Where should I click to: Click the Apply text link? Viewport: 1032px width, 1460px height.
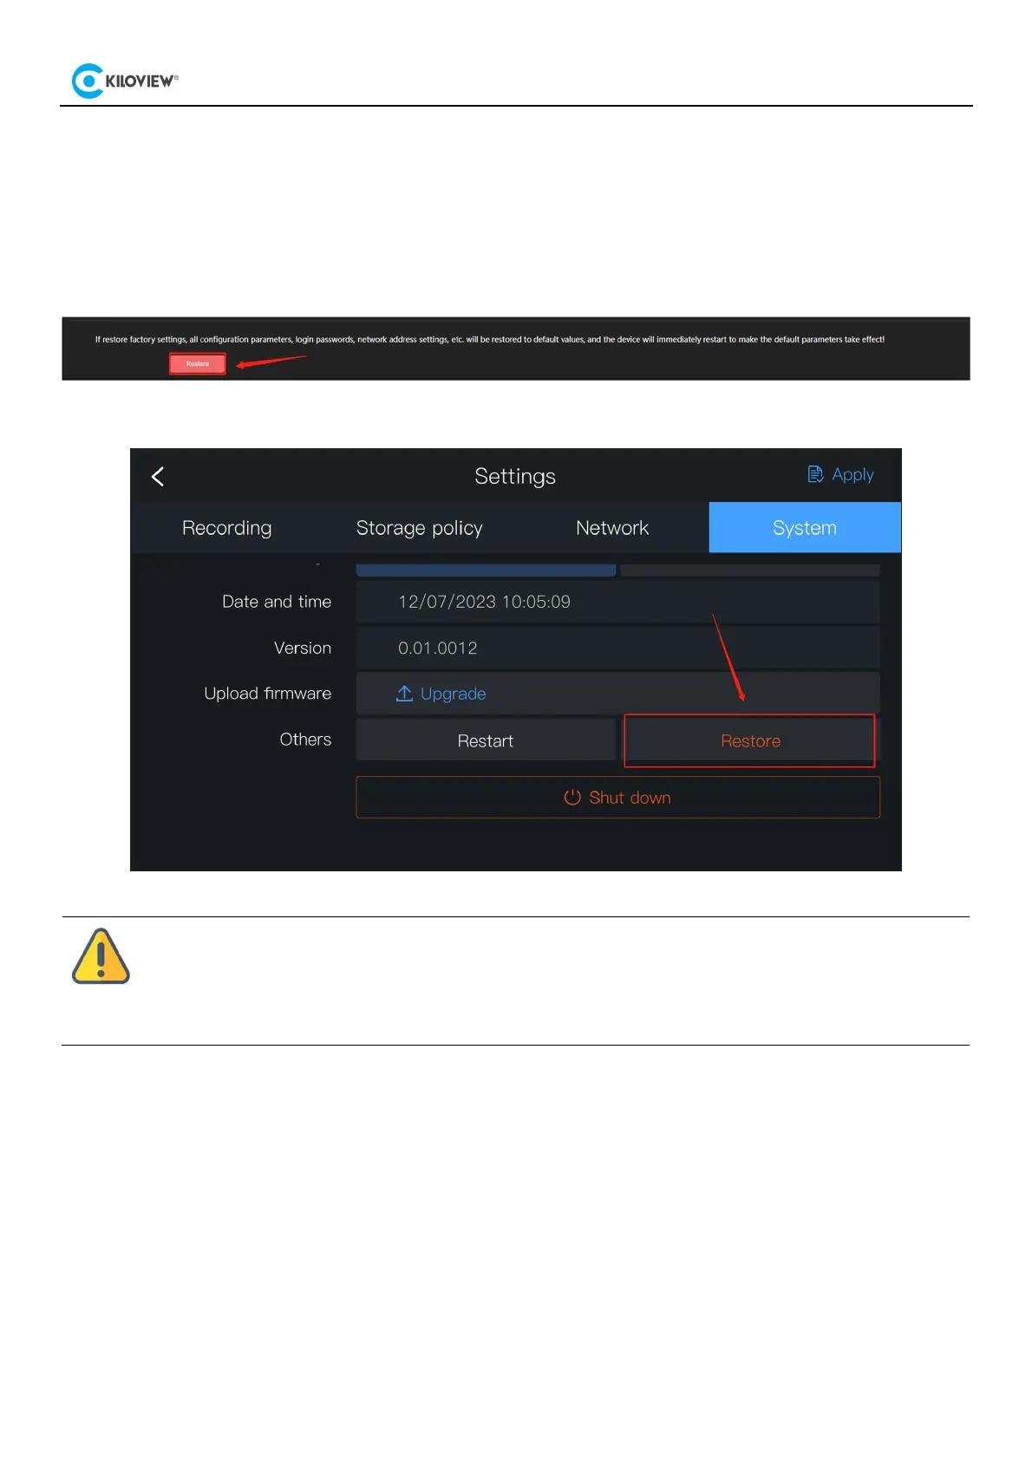click(852, 474)
